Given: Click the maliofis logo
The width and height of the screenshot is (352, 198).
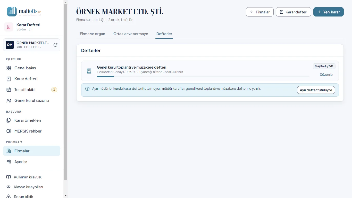Looking at the screenshot, I should (24, 12).
